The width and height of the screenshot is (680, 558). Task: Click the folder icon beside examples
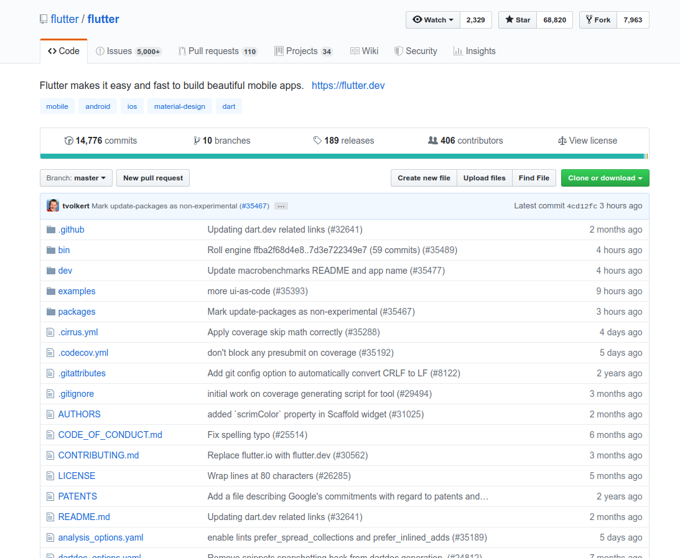point(51,291)
